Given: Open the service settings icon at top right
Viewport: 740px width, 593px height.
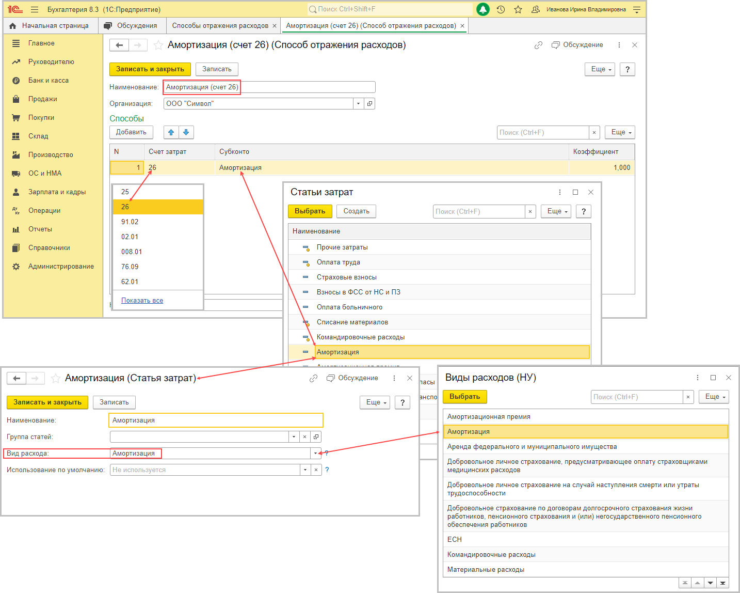Looking at the screenshot, I should pyautogui.click(x=637, y=9).
